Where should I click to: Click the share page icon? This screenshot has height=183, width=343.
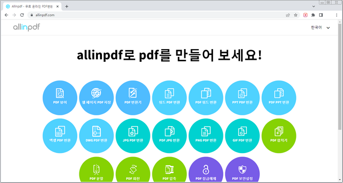point(288,15)
